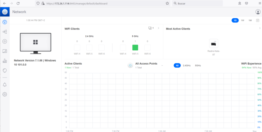This screenshot has height=132, width=262.
Task: Click the UniFi logo icon
Action: coord(5,12)
